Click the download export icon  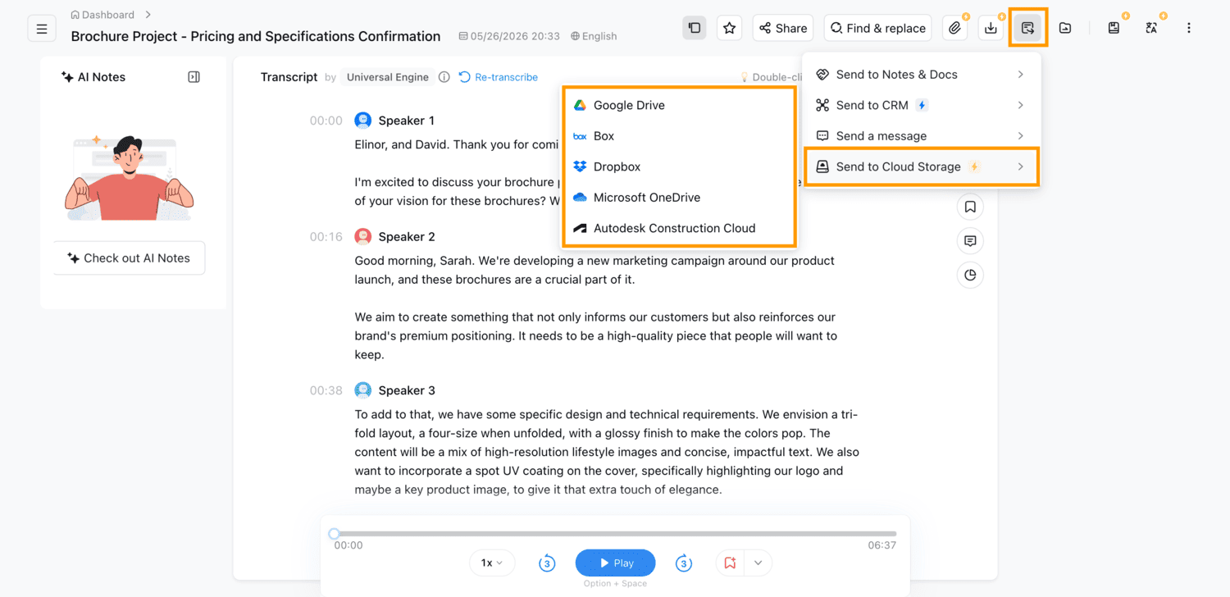coord(991,28)
